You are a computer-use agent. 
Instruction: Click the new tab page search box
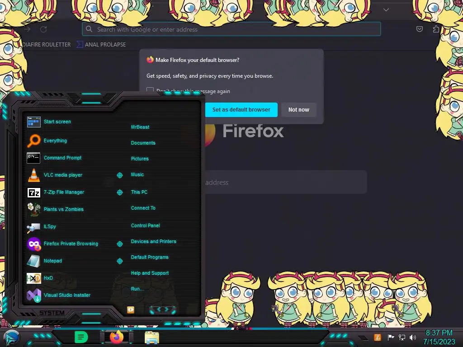coord(285,183)
